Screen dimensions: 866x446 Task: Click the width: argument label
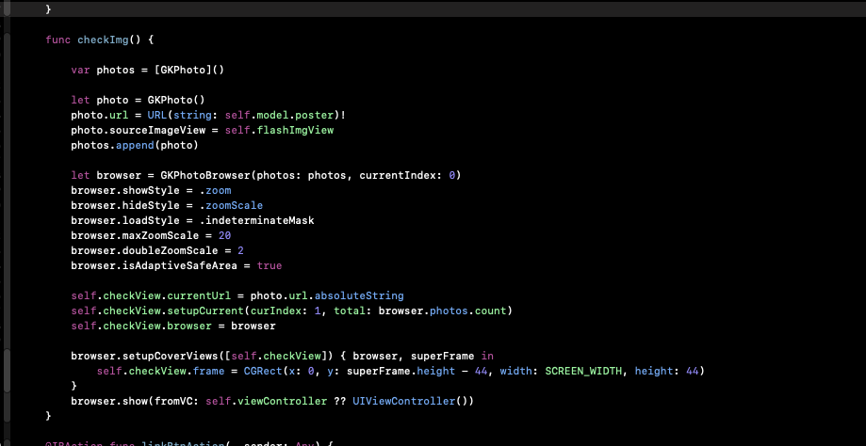click(519, 371)
